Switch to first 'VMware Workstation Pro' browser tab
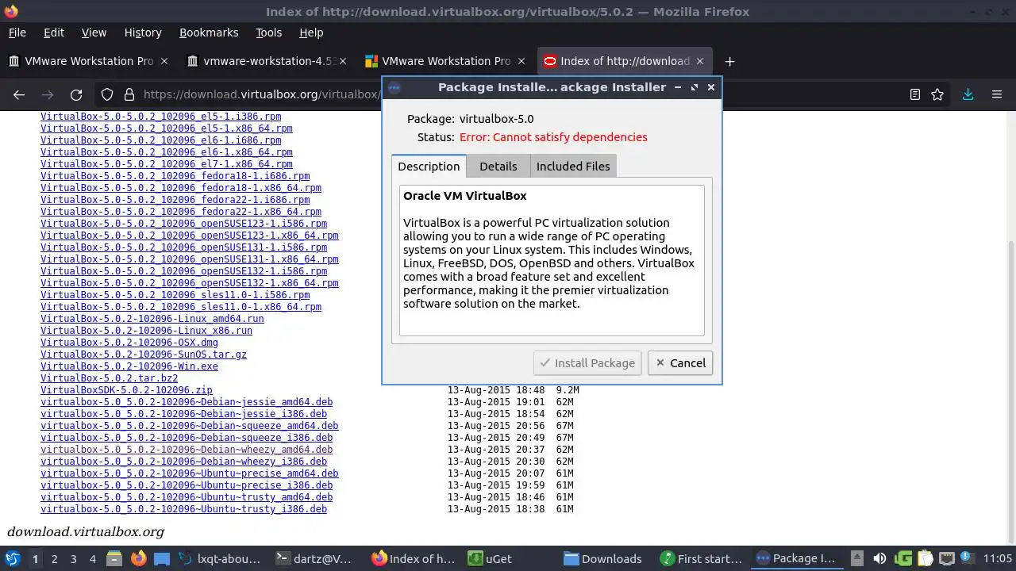Image resolution: width=1016 pixels, height=571 pixels. point(89,61)
